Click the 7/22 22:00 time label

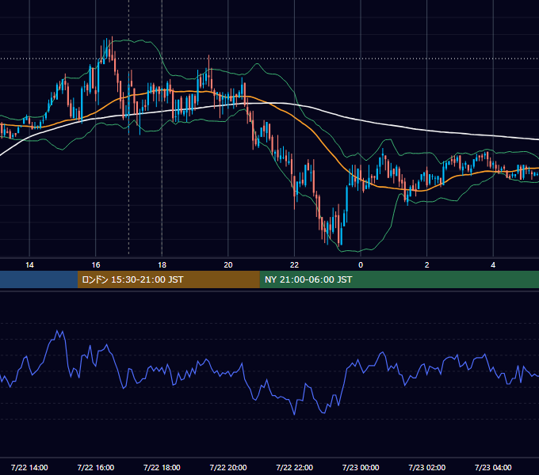(x=295, y=467)
